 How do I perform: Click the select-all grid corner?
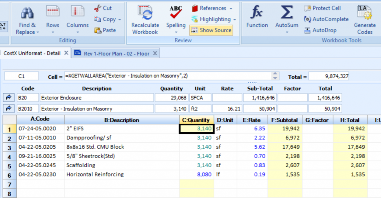9,120
